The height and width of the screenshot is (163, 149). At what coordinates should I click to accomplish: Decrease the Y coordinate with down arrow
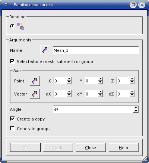pyautogui.click(x=100, y=82)
